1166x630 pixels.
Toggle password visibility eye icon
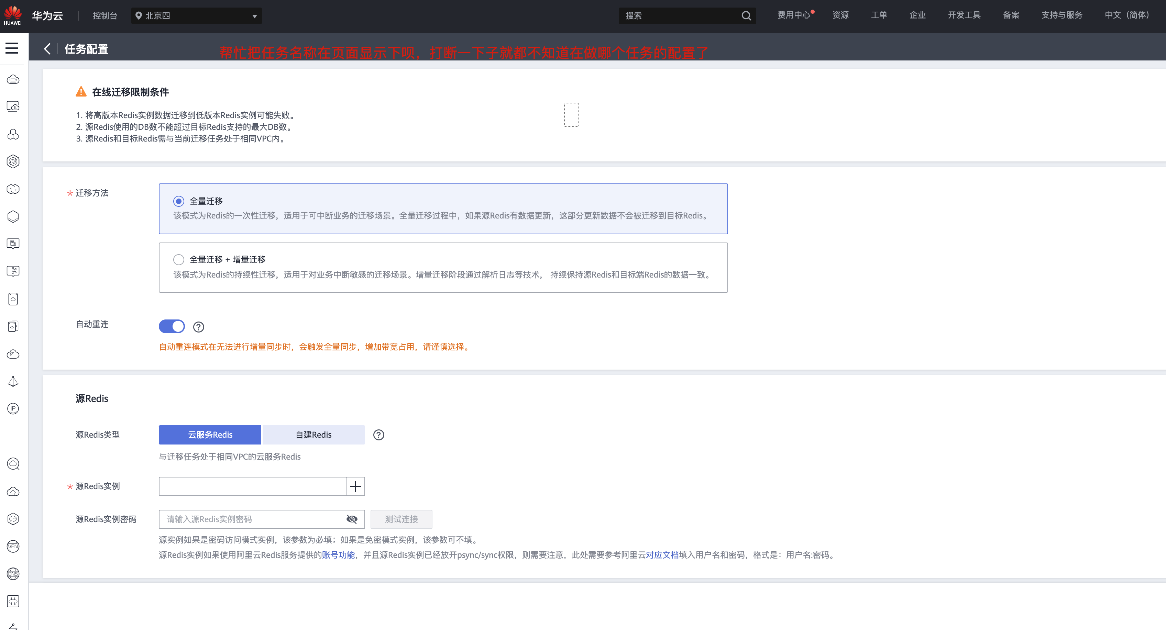point(352,519)
